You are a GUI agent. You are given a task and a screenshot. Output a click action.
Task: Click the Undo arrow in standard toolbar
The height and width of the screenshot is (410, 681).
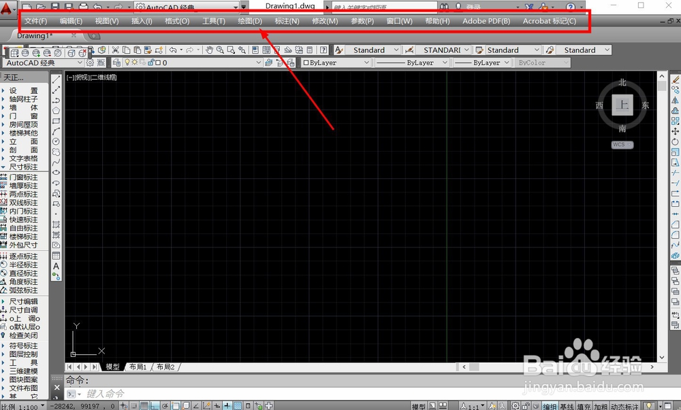tap(172, 50)
